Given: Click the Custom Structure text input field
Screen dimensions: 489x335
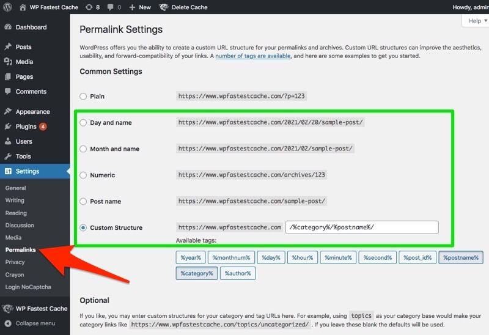Looking at the screenshot, I should [x=362, y=227].
